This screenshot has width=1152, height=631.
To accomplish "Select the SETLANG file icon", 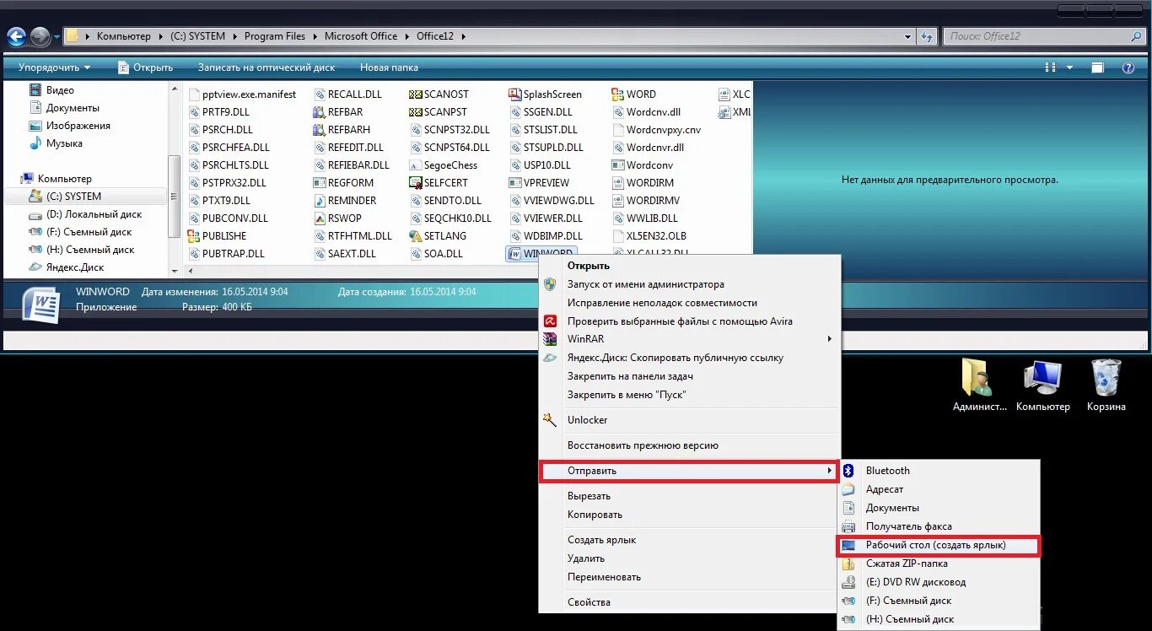I will pos(415,236).
